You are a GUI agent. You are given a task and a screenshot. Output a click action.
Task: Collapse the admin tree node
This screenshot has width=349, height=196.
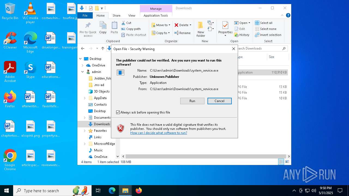pyautogui.click(x=83, y=72)
